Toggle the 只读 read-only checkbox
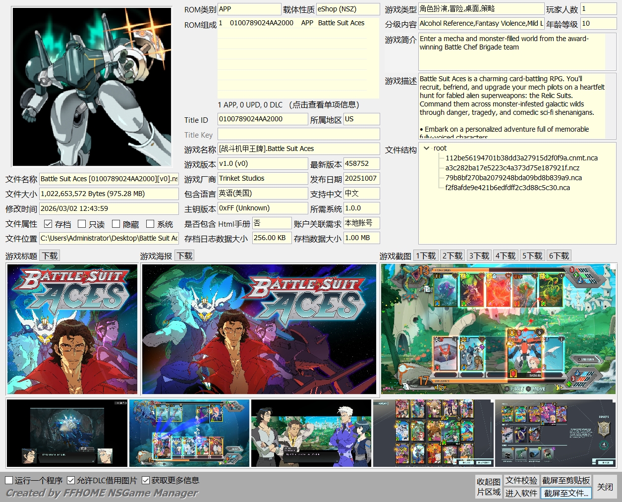 (x=82, y=224)
